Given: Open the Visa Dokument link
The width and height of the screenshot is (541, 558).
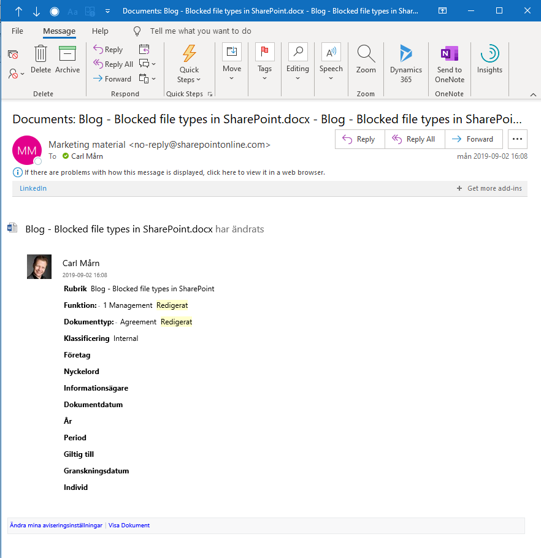Looking at the screenshot, I should coord(129,526).
